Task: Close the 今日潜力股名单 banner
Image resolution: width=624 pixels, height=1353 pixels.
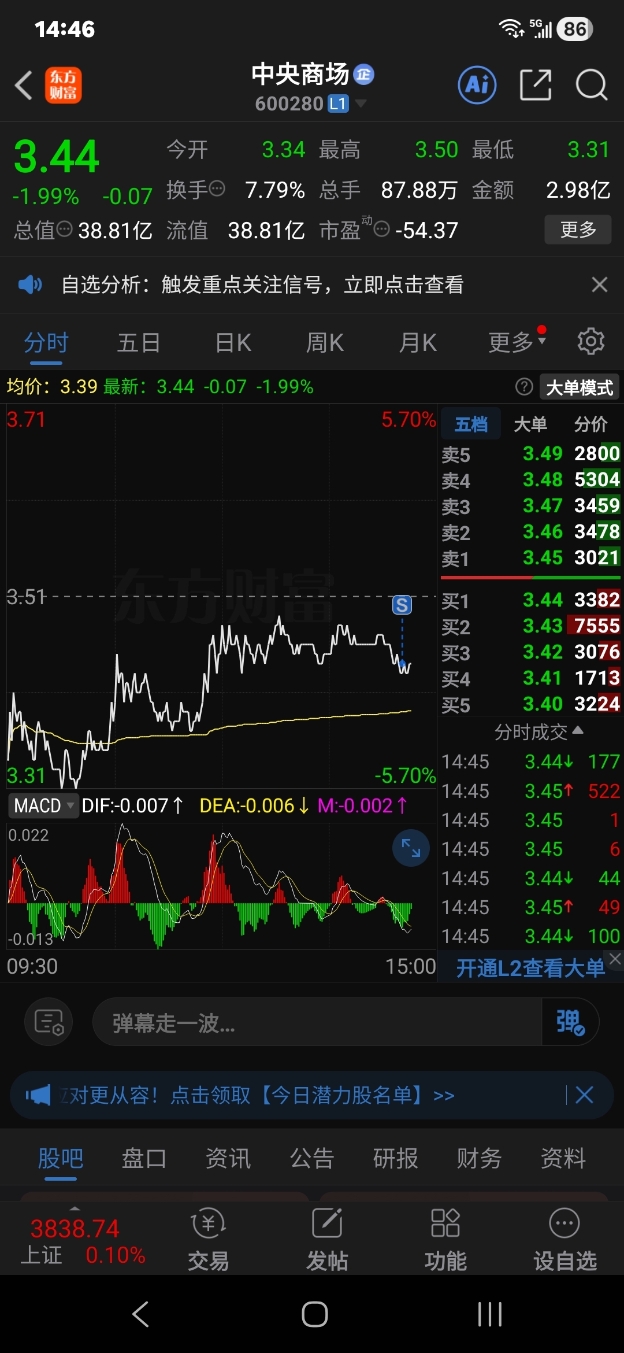Action: [x=584, y=1095]
